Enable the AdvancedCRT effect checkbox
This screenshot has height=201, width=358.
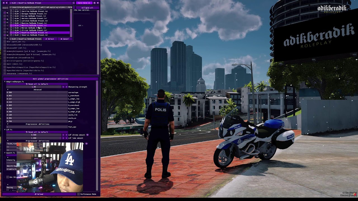[5, 48]
